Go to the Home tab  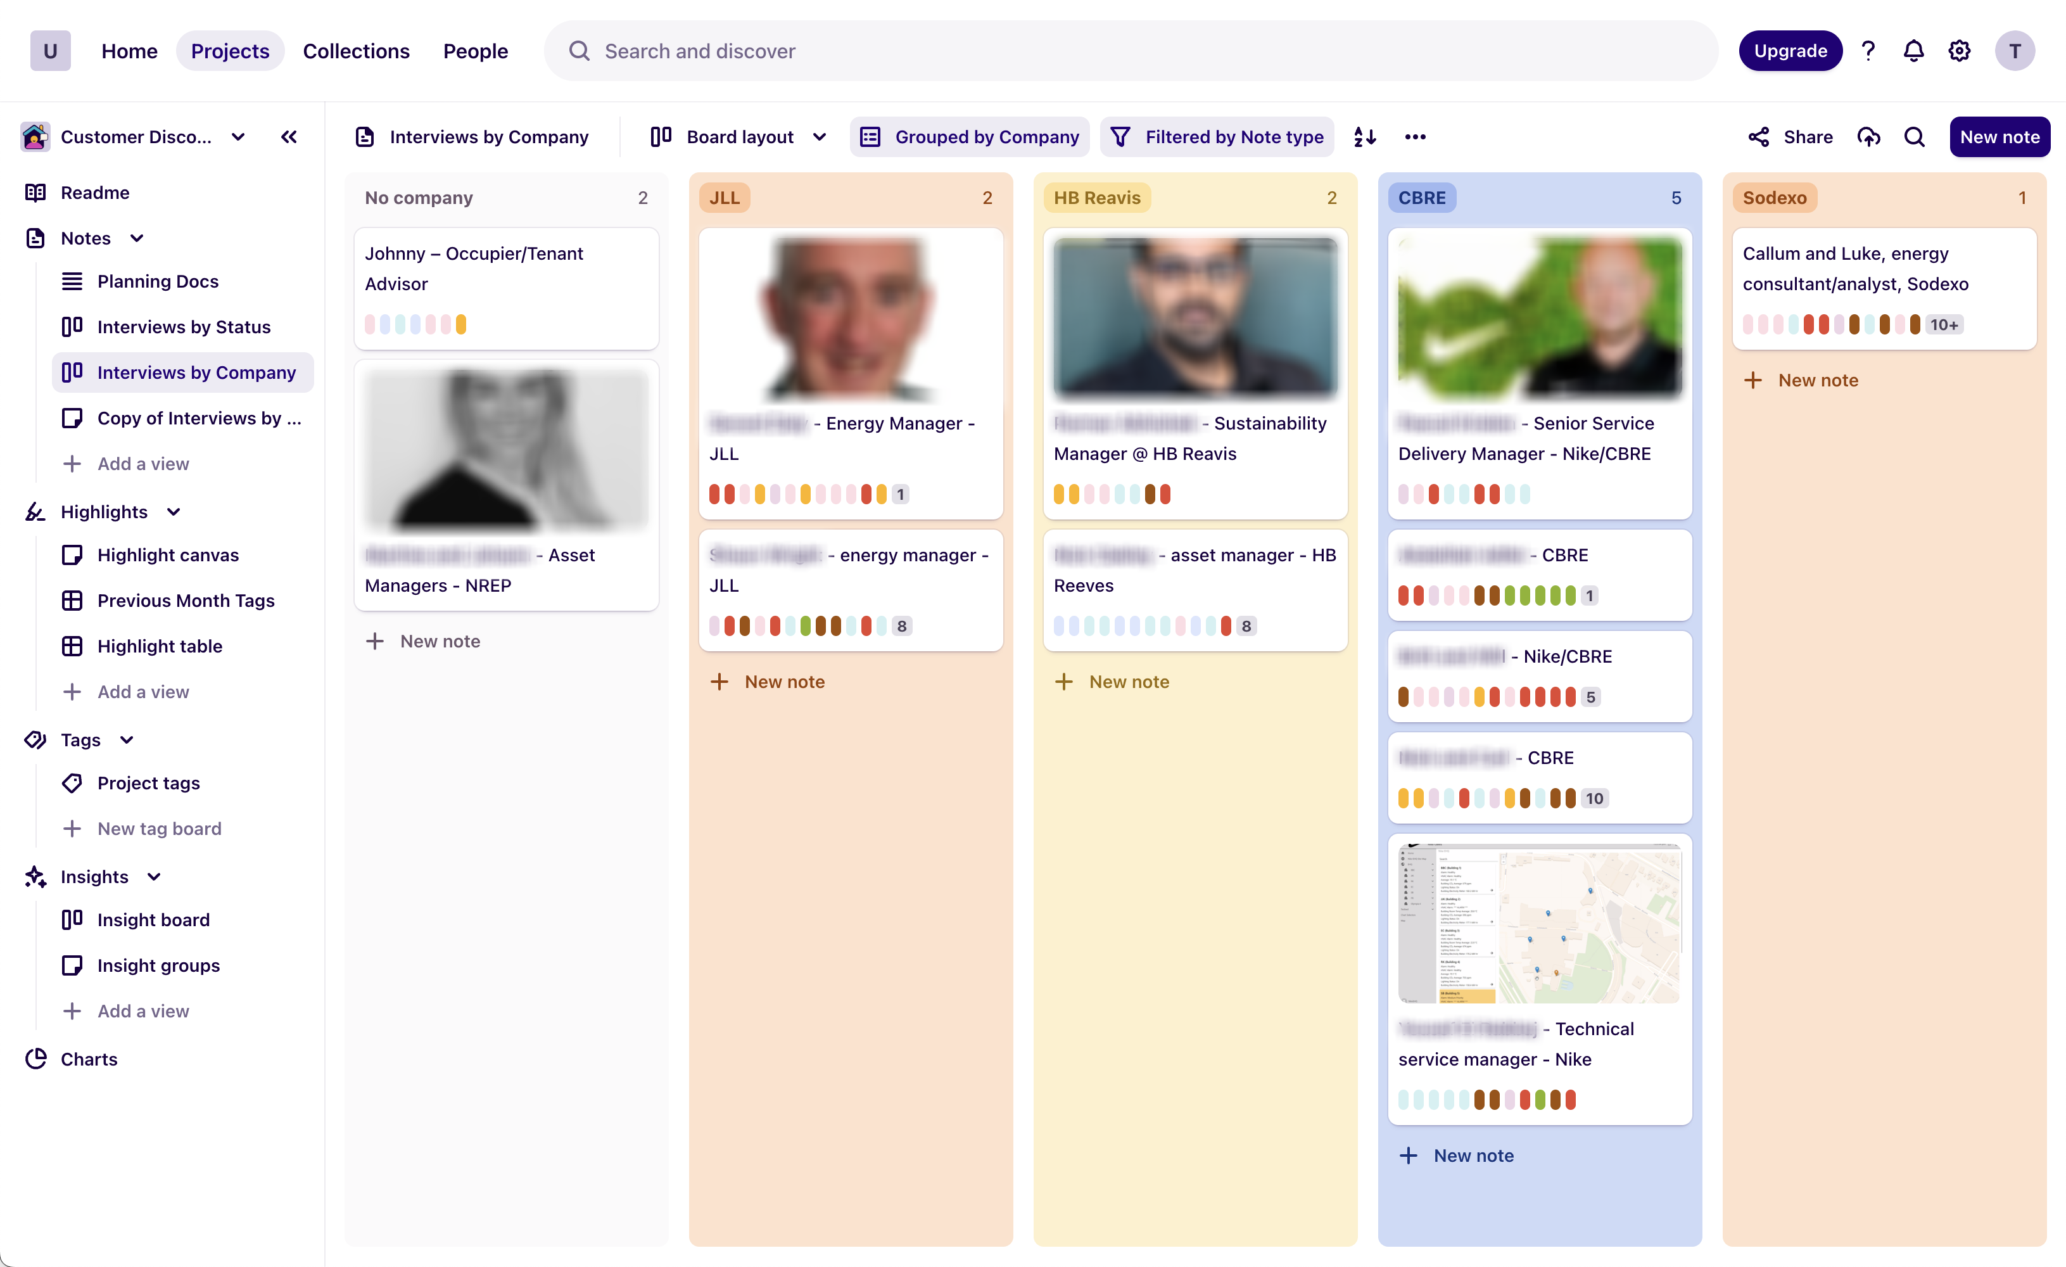(129, 51)
